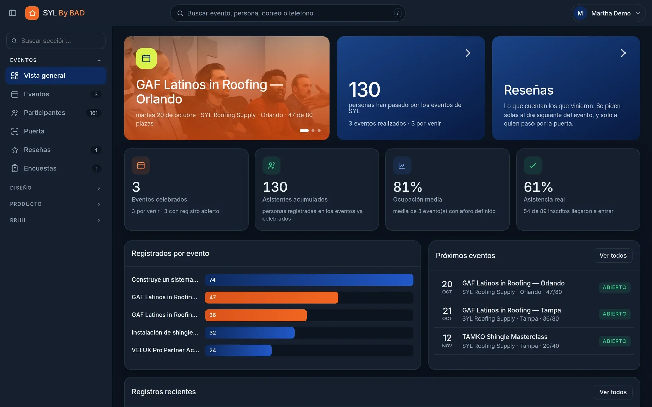
Task: Open GAF Latinos in Roofing — Orlando upcoming event
Action: [x=534, y=287]
